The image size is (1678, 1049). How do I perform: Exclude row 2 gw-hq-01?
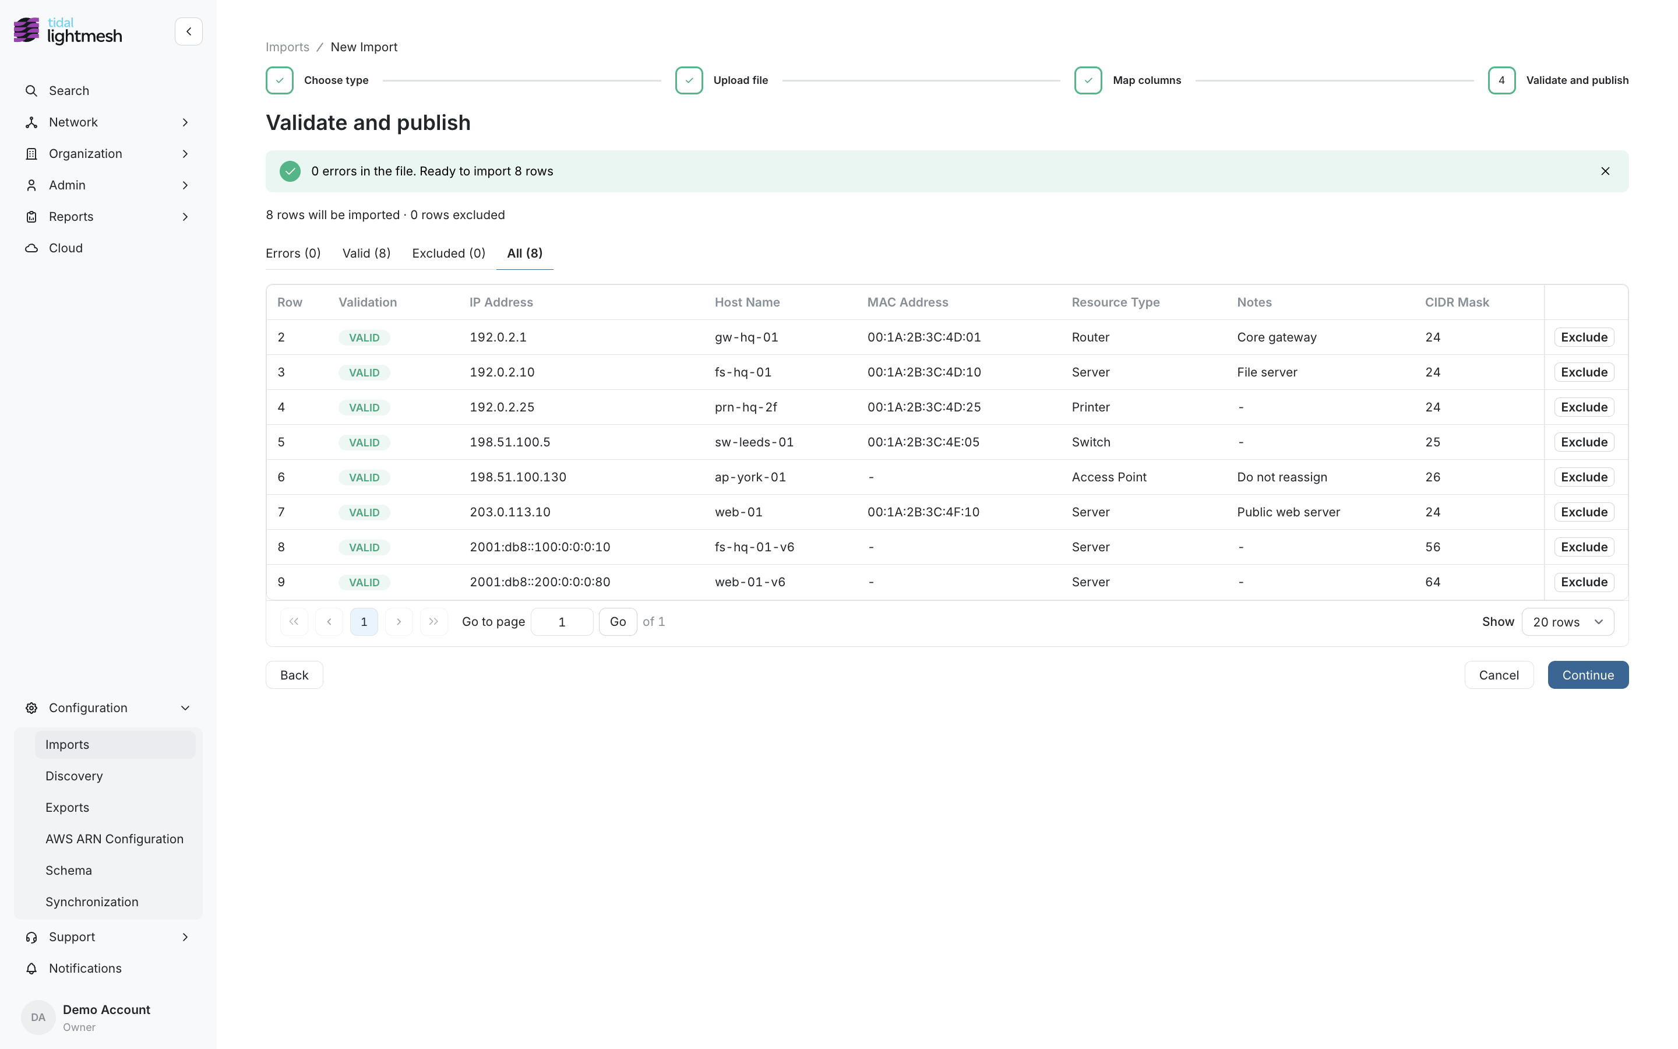[x=1584, y=337]
